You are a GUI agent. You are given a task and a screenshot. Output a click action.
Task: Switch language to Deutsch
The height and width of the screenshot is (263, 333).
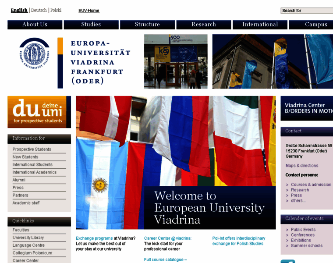39,10
